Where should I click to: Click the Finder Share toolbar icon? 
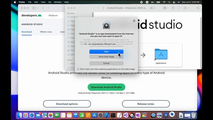(173, 8)
